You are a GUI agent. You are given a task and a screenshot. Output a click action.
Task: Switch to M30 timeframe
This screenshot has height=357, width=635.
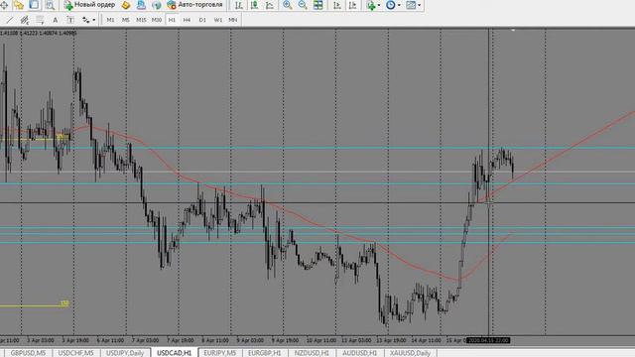coord(157,20)
